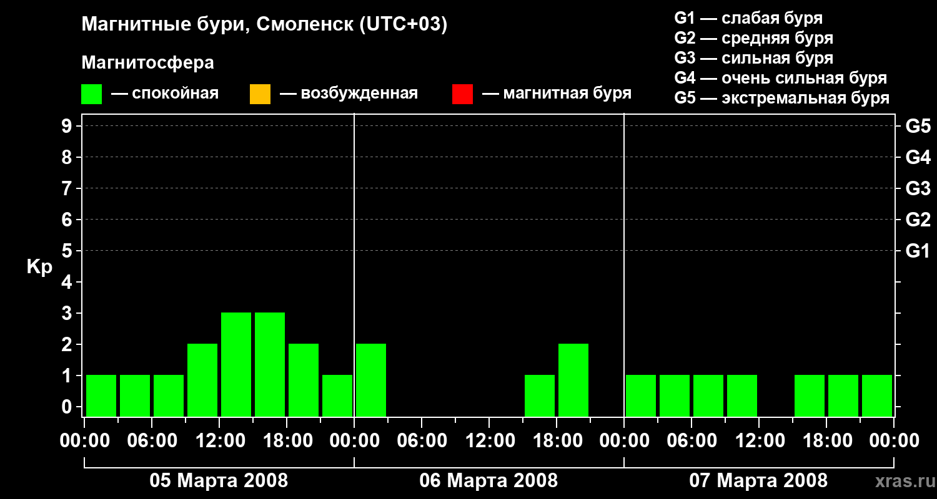Click the '— возбужденная' legend text
The image size is (937, 499).
coord(349,94)
